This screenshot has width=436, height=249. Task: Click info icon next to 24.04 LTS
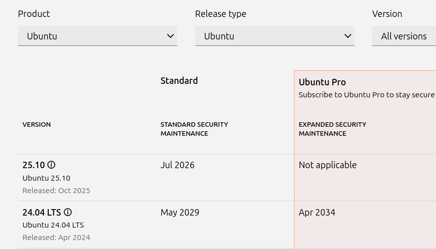[x=68, y=212]
